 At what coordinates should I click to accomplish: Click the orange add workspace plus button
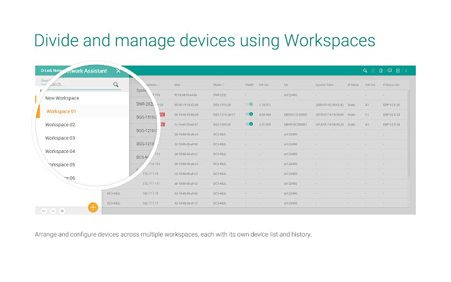click(x=92, y=207)
